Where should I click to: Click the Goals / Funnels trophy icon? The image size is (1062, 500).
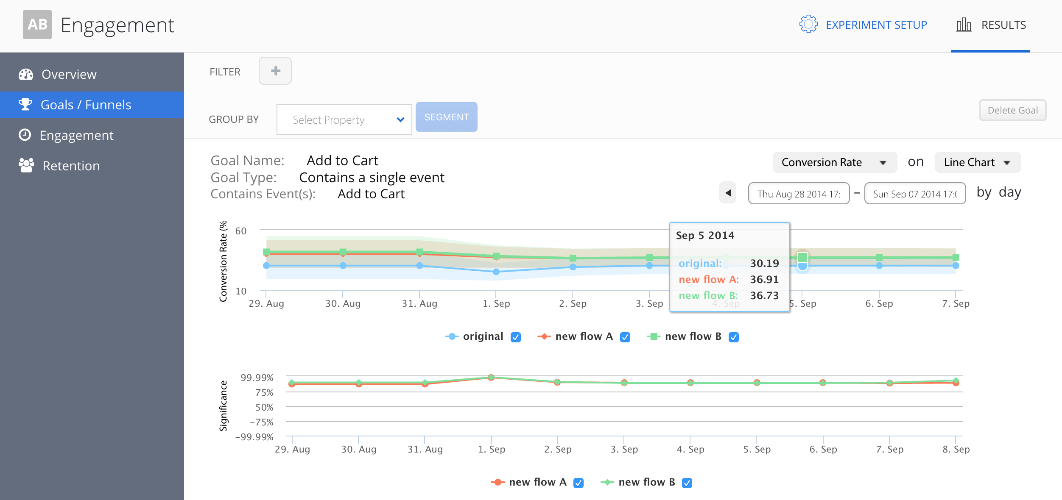tap(25, 104)
